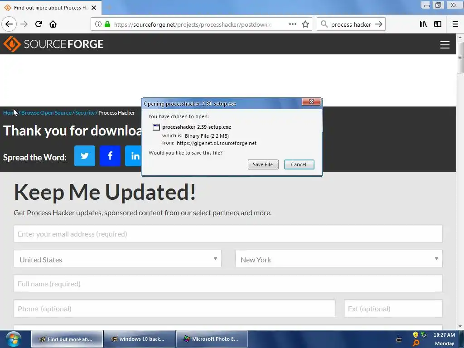Expand the New York state dropdown

point(339,259)
